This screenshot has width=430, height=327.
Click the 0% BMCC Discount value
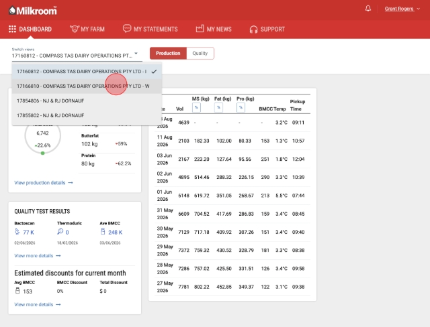(60, 291)
